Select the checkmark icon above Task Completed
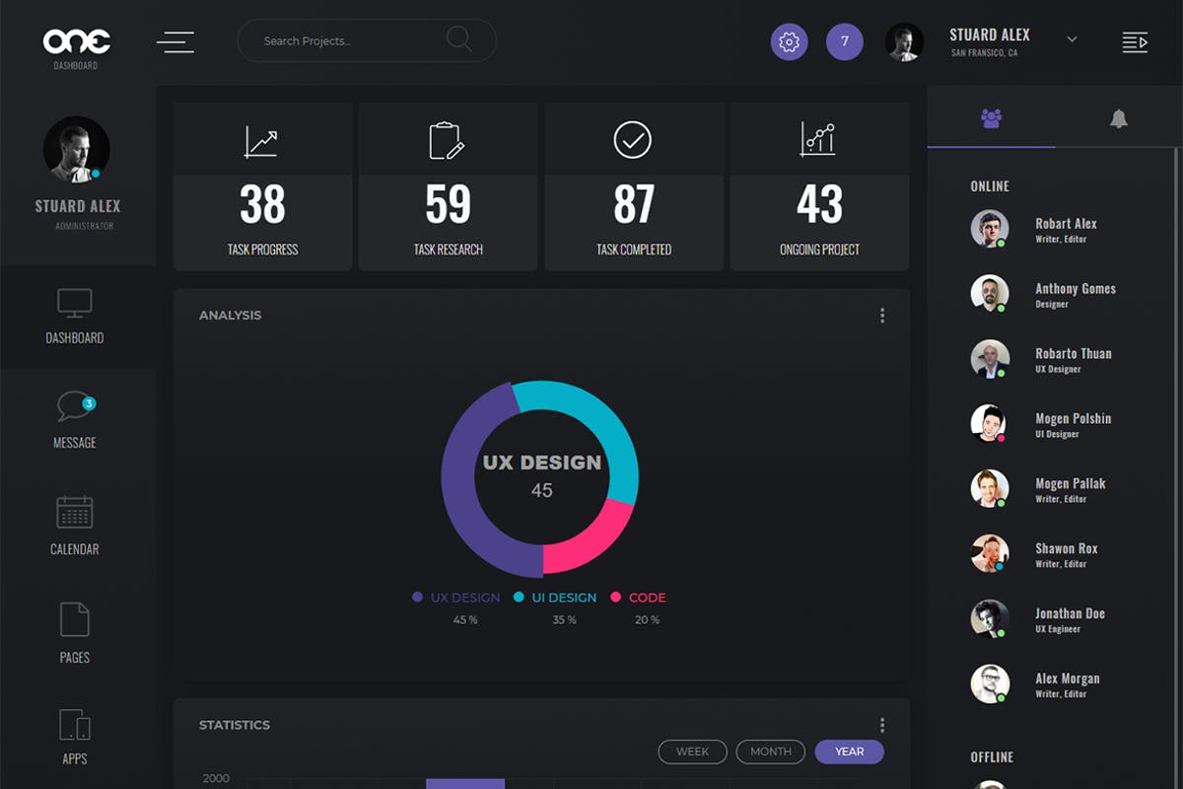The width and height of the screenshot is (1183, 789). (x=633, y=138)
